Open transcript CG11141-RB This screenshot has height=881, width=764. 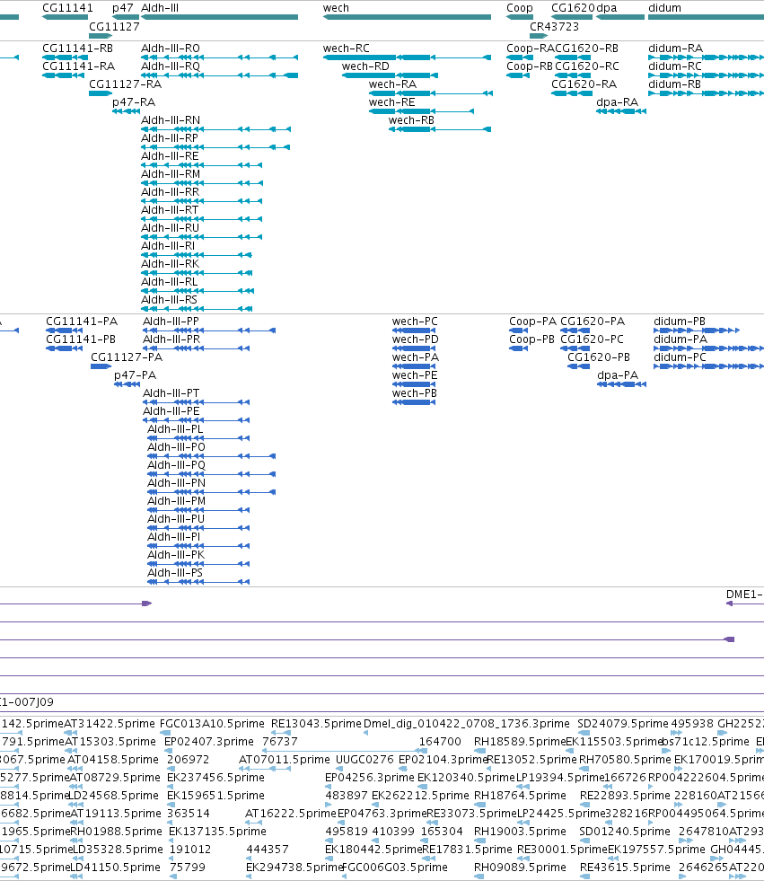[x=77, y=48]
